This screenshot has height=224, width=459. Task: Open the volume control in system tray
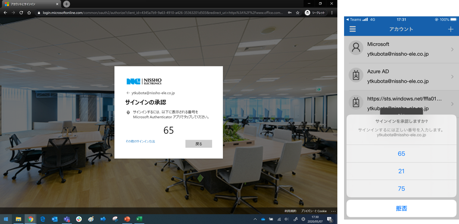(287, 219)
